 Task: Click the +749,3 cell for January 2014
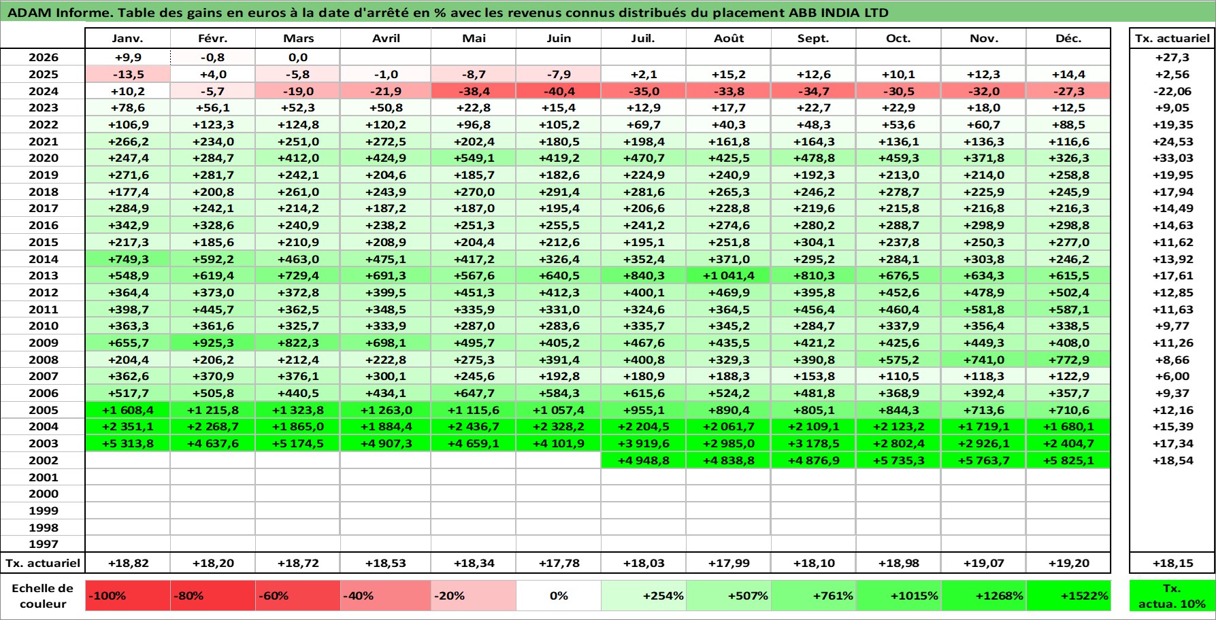point(128,259)
